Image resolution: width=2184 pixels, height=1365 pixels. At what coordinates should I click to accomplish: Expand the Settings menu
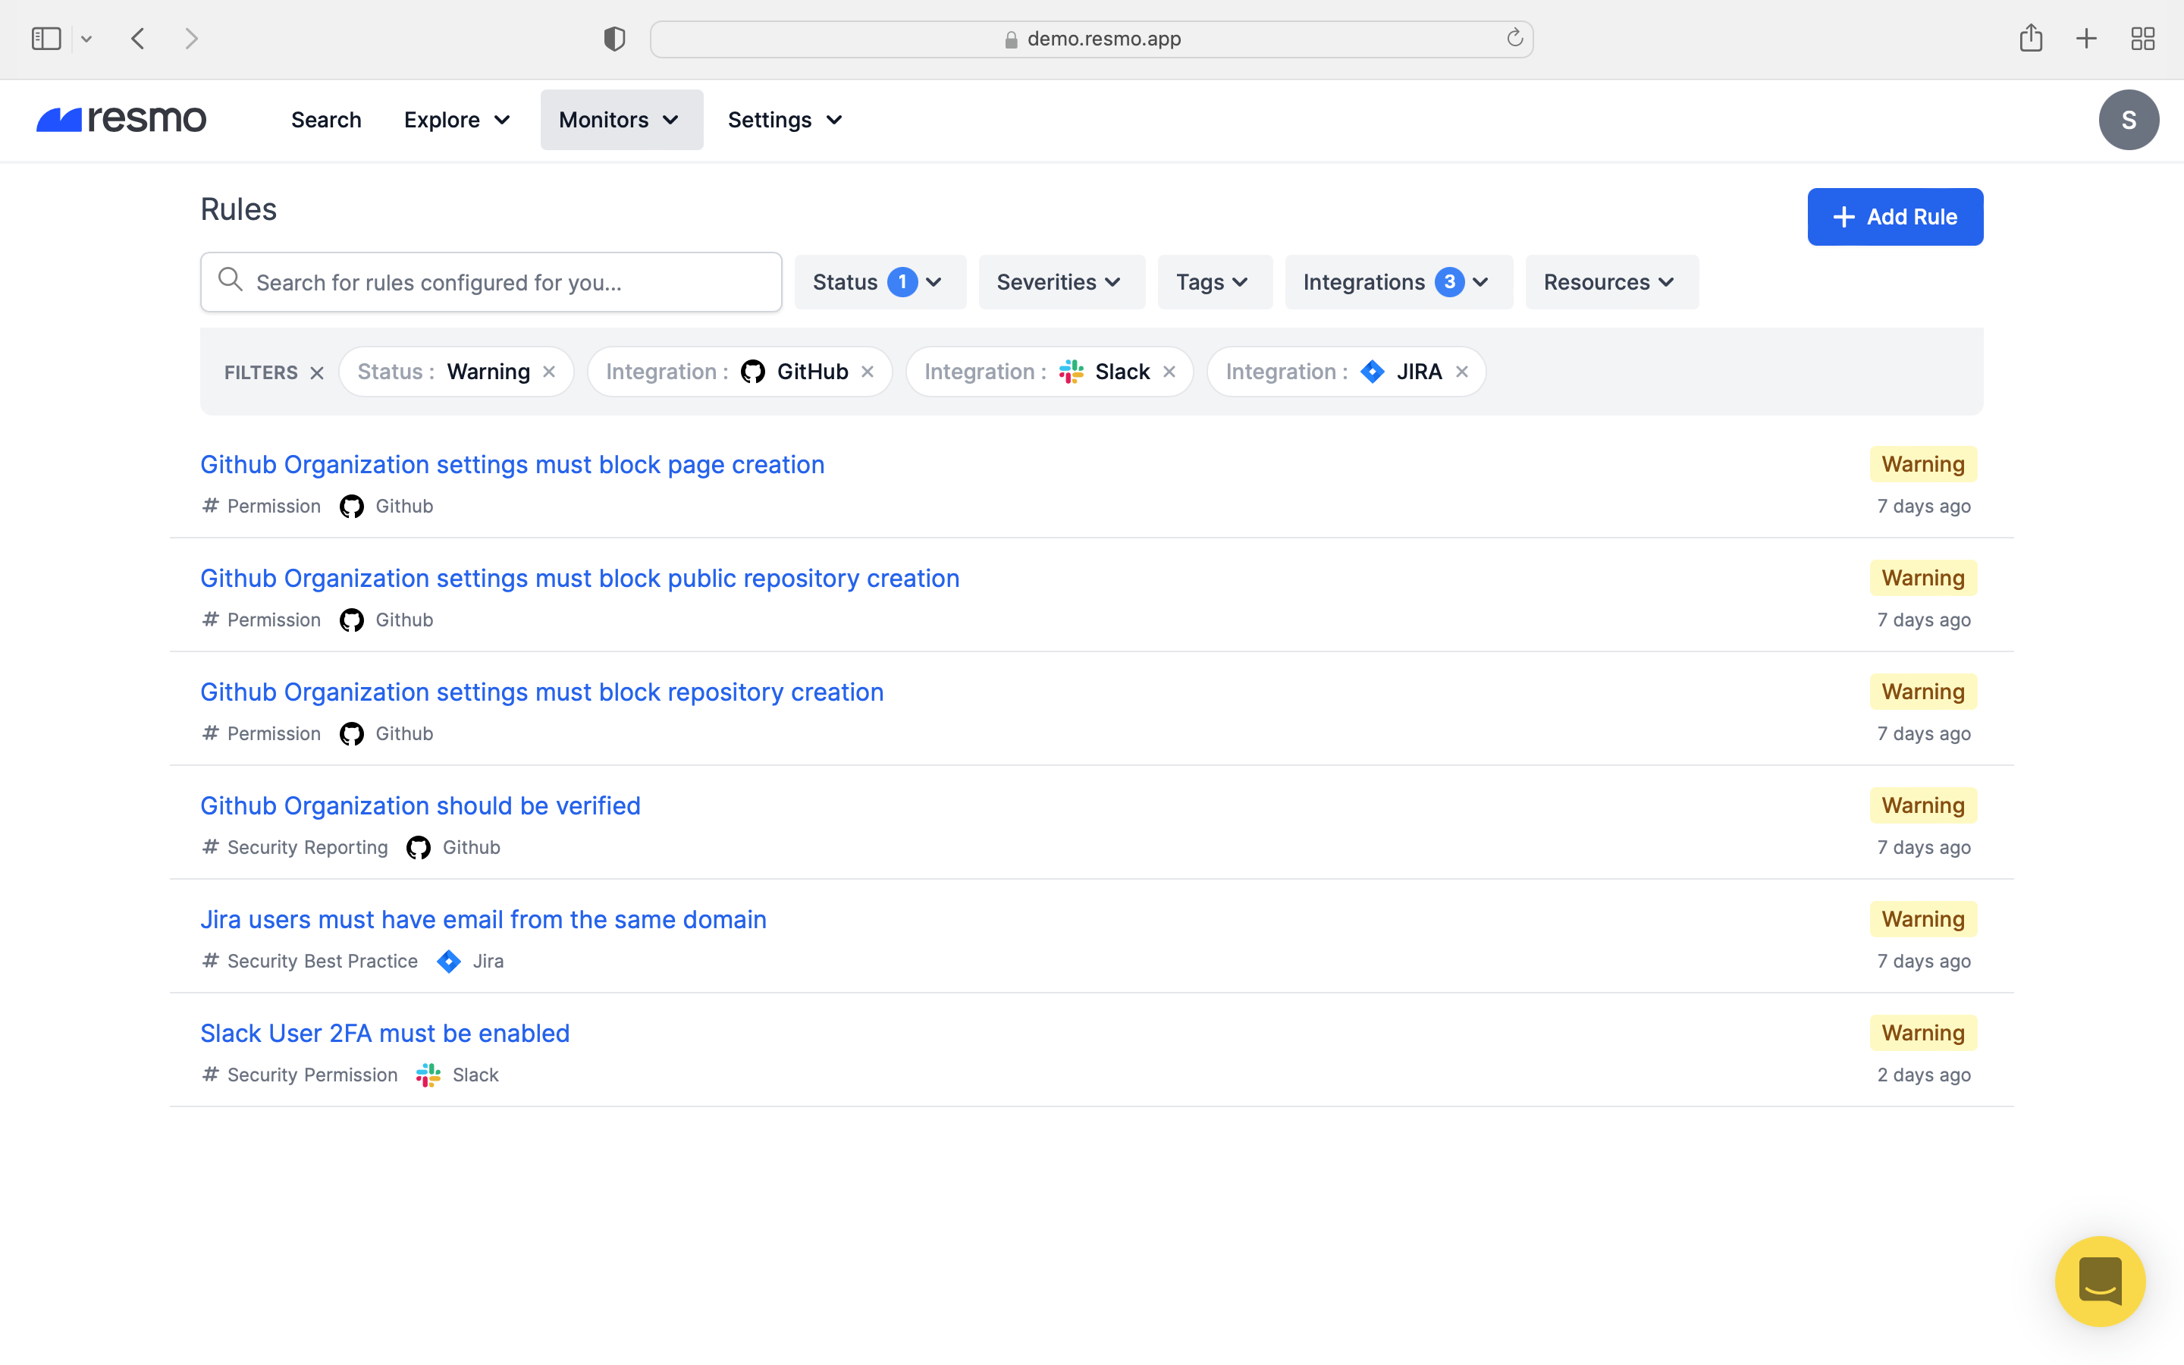click(785, 120)
